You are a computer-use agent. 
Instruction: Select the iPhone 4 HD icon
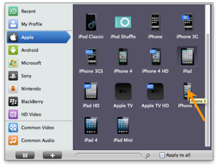155,56
